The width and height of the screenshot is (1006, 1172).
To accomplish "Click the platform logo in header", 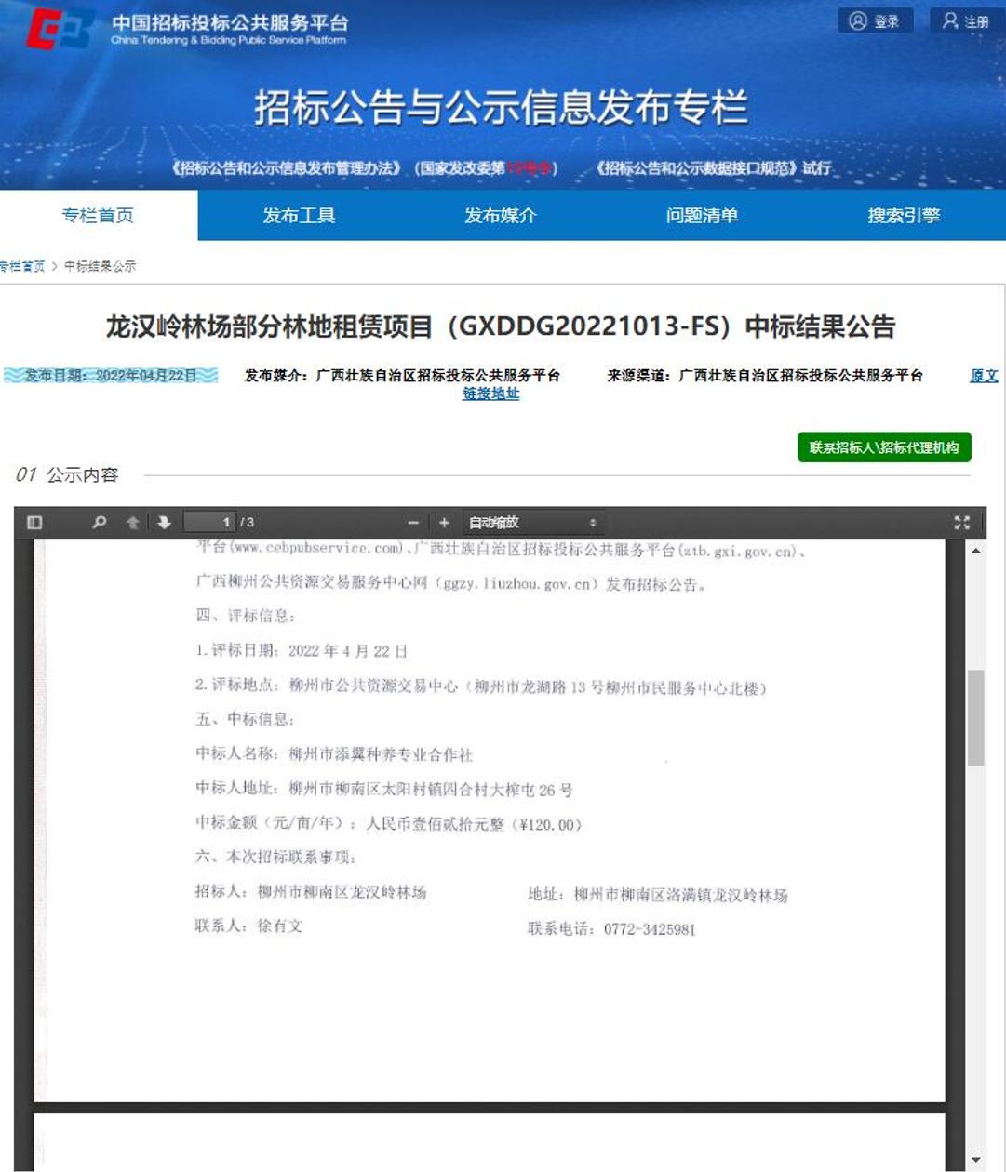I will tap(60, 28).
